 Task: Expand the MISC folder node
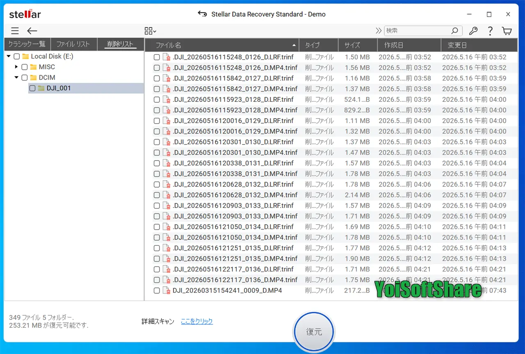(16, 67)
